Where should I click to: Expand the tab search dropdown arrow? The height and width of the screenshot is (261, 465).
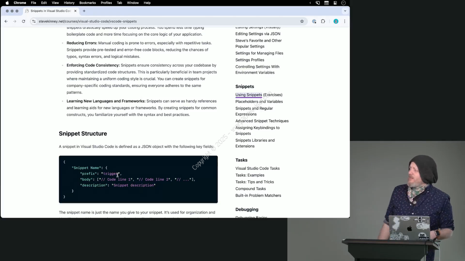(345, 11)
